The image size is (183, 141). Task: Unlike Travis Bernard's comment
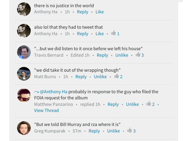[122, 55]
